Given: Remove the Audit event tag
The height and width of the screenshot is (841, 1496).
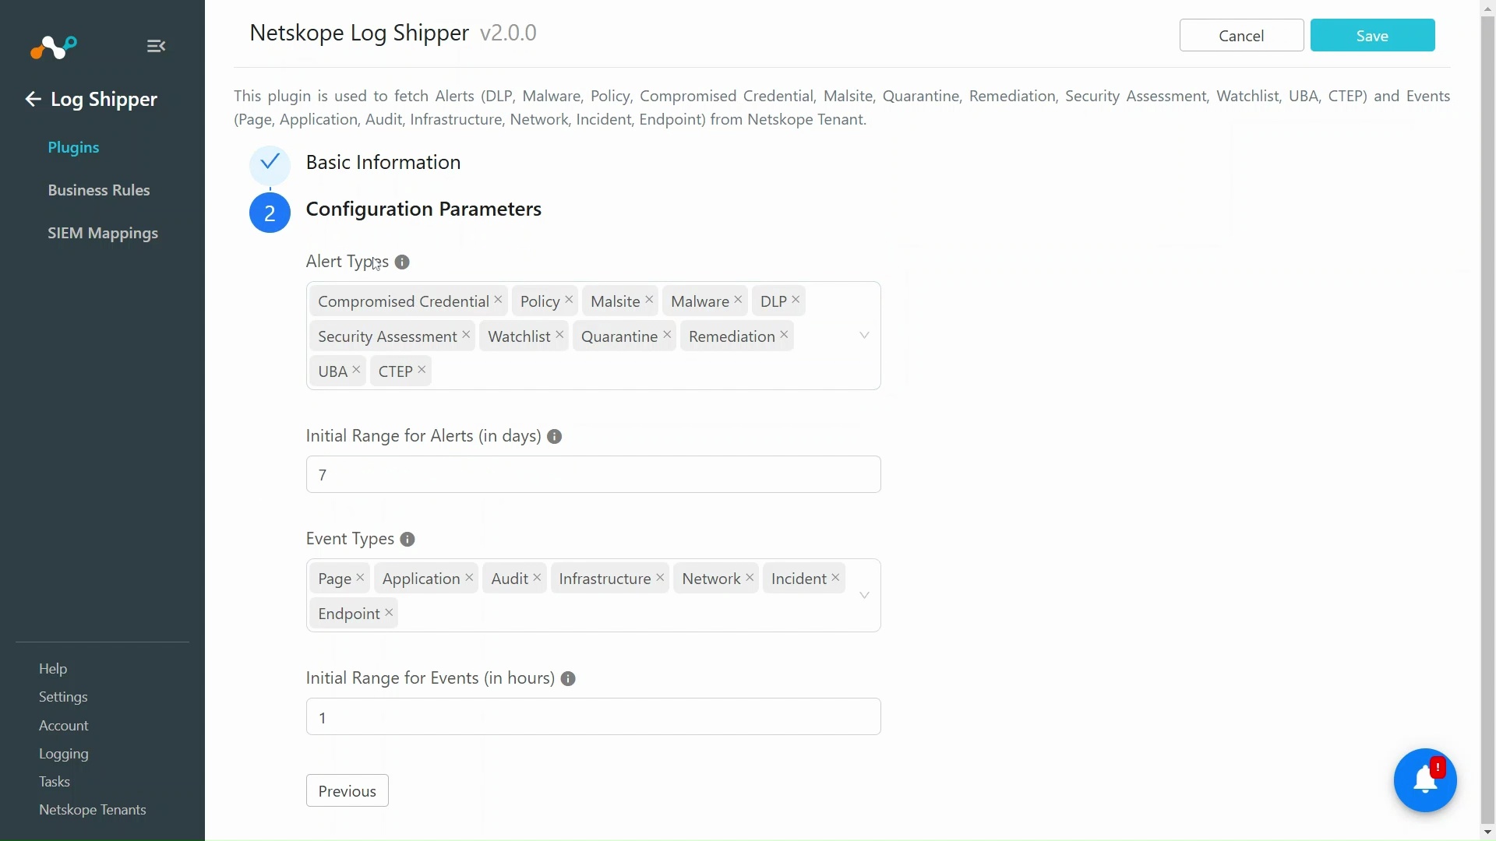Looking at the screenshot, I should pyautogui.click(x=538, y=578).
